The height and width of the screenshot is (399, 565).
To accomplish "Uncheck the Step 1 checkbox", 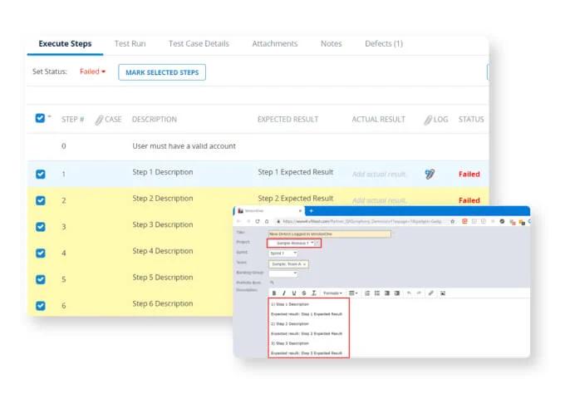I will tap(41, 174).
